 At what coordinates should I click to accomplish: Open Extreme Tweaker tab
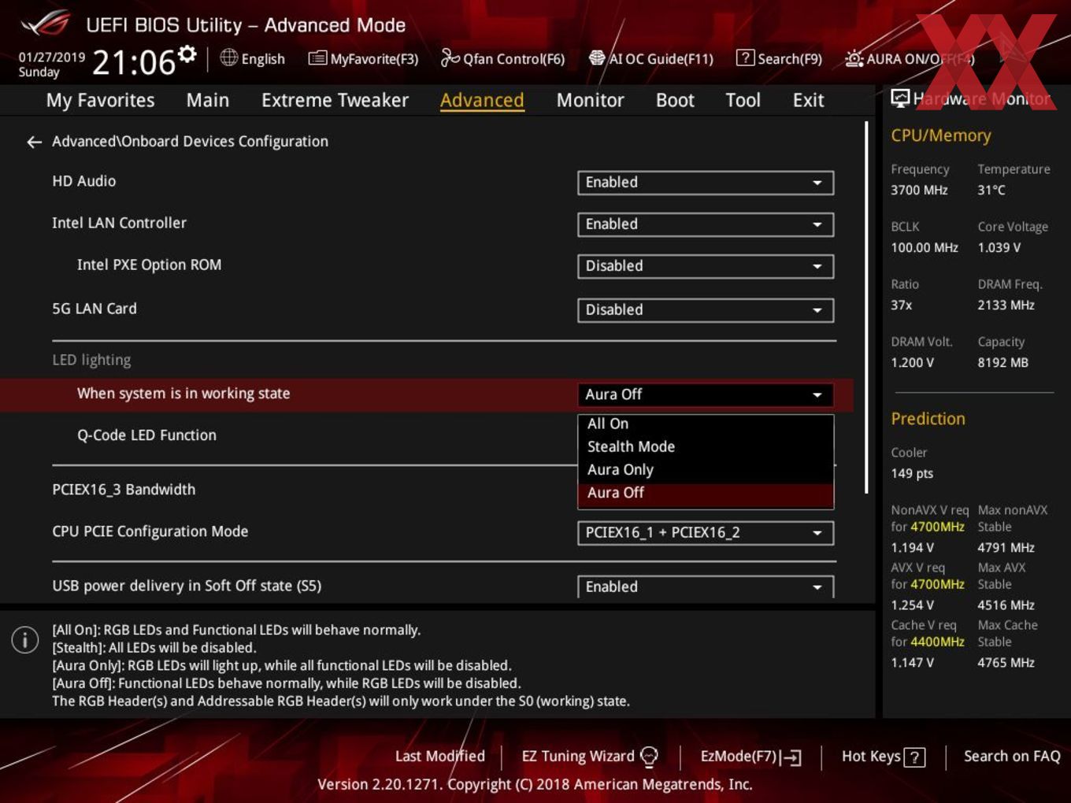click(x=335, y=100)
